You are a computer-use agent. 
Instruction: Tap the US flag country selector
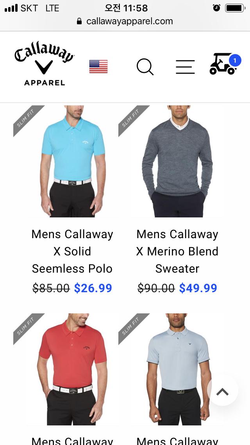tap(98, 67)
